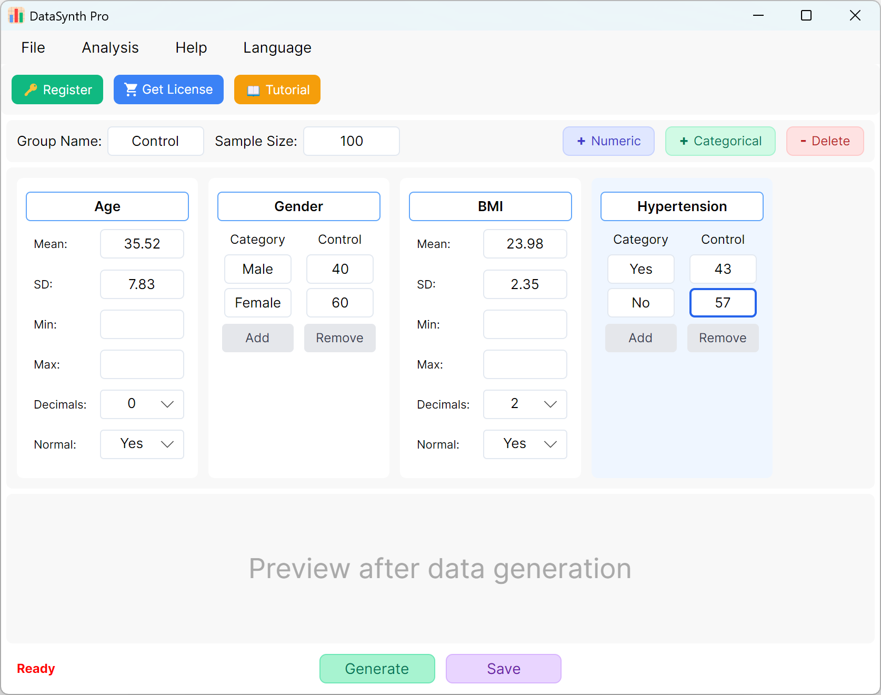Click the Delete variable button

[x=825, y=141]
